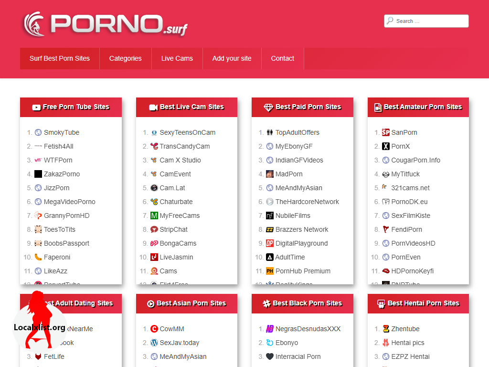Click the diamond icon beside Best Paid Porn Sites
Viewport: 489px width, 367px height.
(x=268, y=108)
